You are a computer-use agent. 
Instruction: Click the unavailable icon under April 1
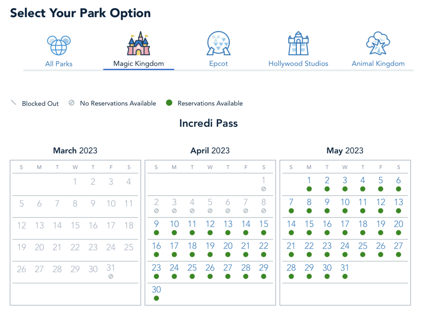[263, 189]
